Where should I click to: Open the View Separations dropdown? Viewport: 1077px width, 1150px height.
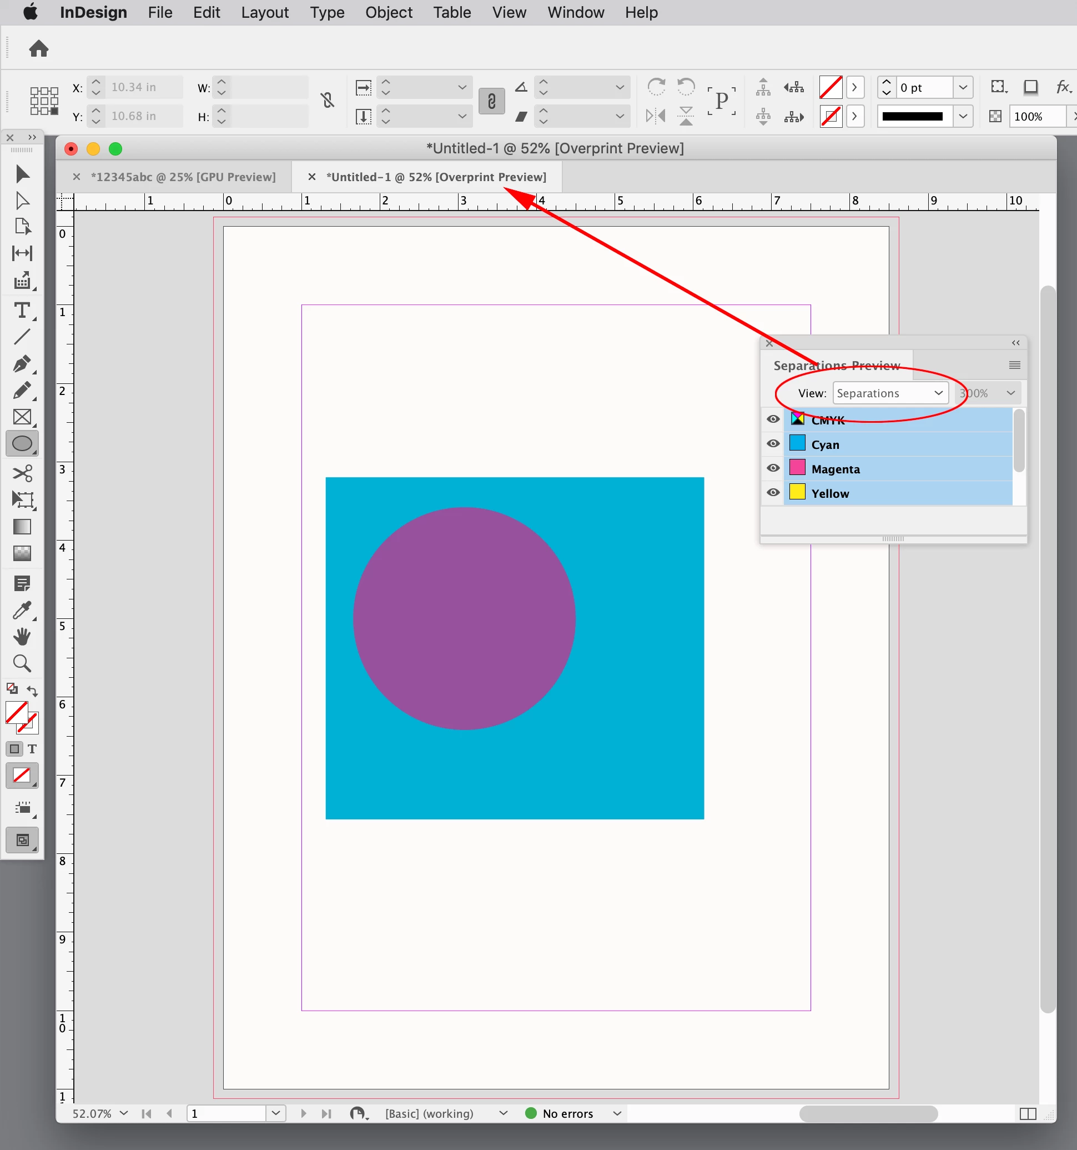tap(890, 393)
